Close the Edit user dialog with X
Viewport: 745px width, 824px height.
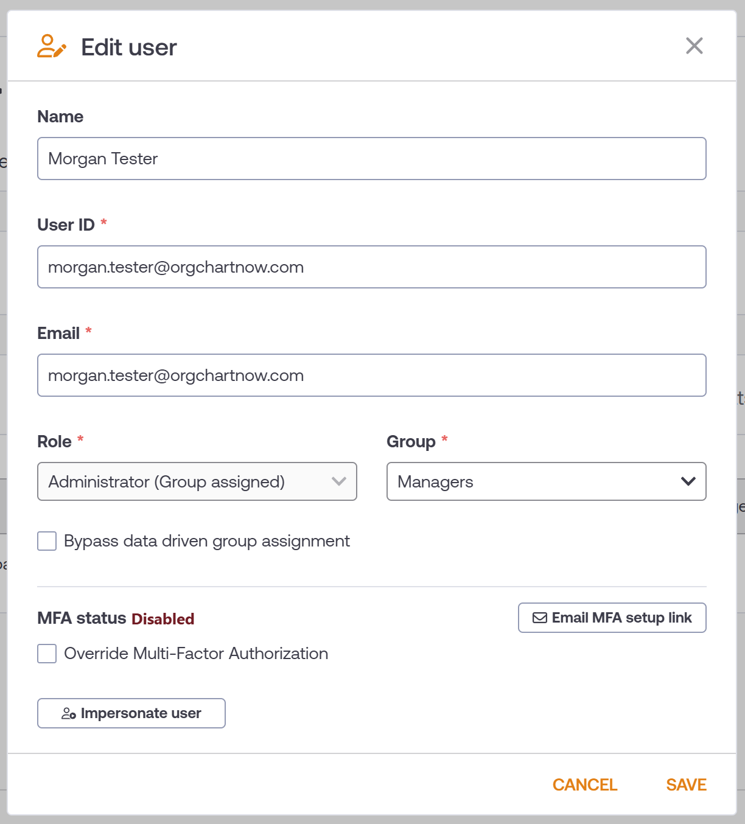694,46
